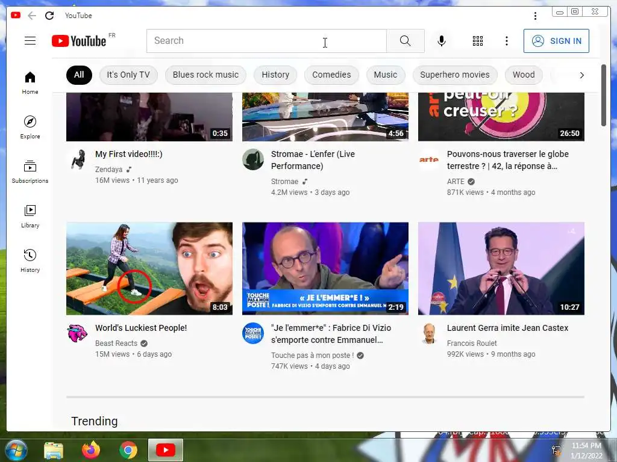Open Francois Roulet channel avatar
The width and height of the screenshot is (617, 462).
click(x=429, y=333)
